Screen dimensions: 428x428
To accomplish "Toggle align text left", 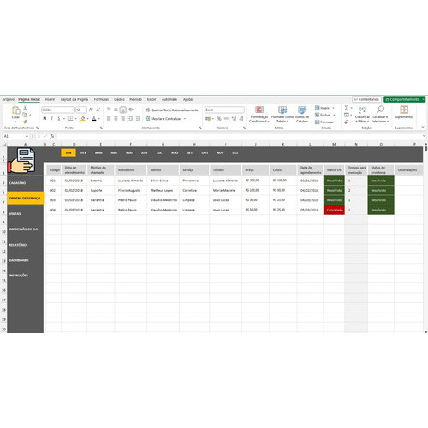I will 109,119.
